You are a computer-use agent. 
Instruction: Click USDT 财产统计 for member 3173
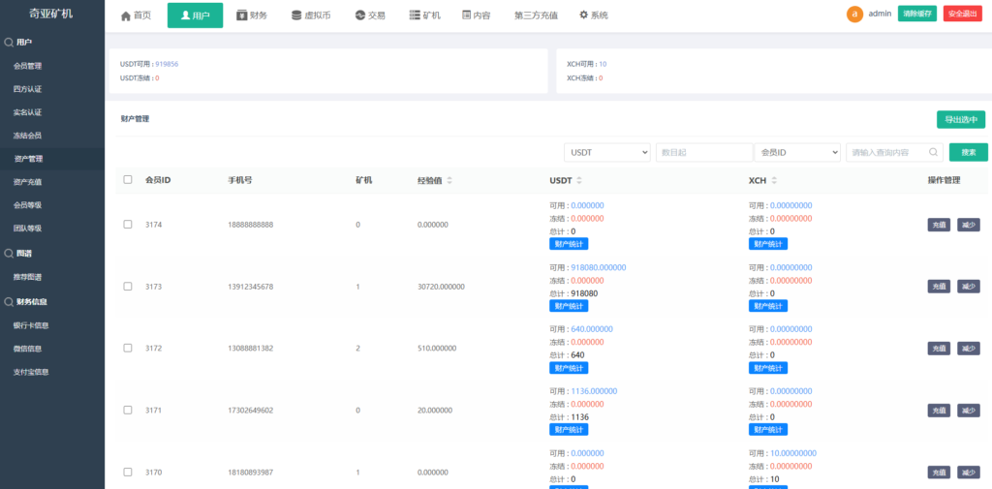(x=569, y=306)
